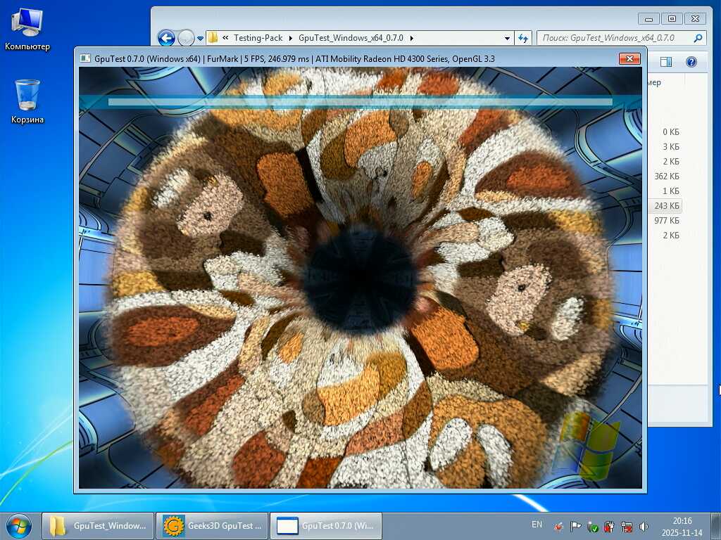This screenshot has width=721, height=540.
Task: Expand subfolders arrow after Testing-Pack
Action: click(x=291, y=38)
